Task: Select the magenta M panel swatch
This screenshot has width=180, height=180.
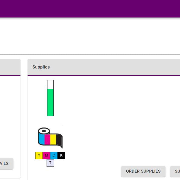Action: pos(46,155)
